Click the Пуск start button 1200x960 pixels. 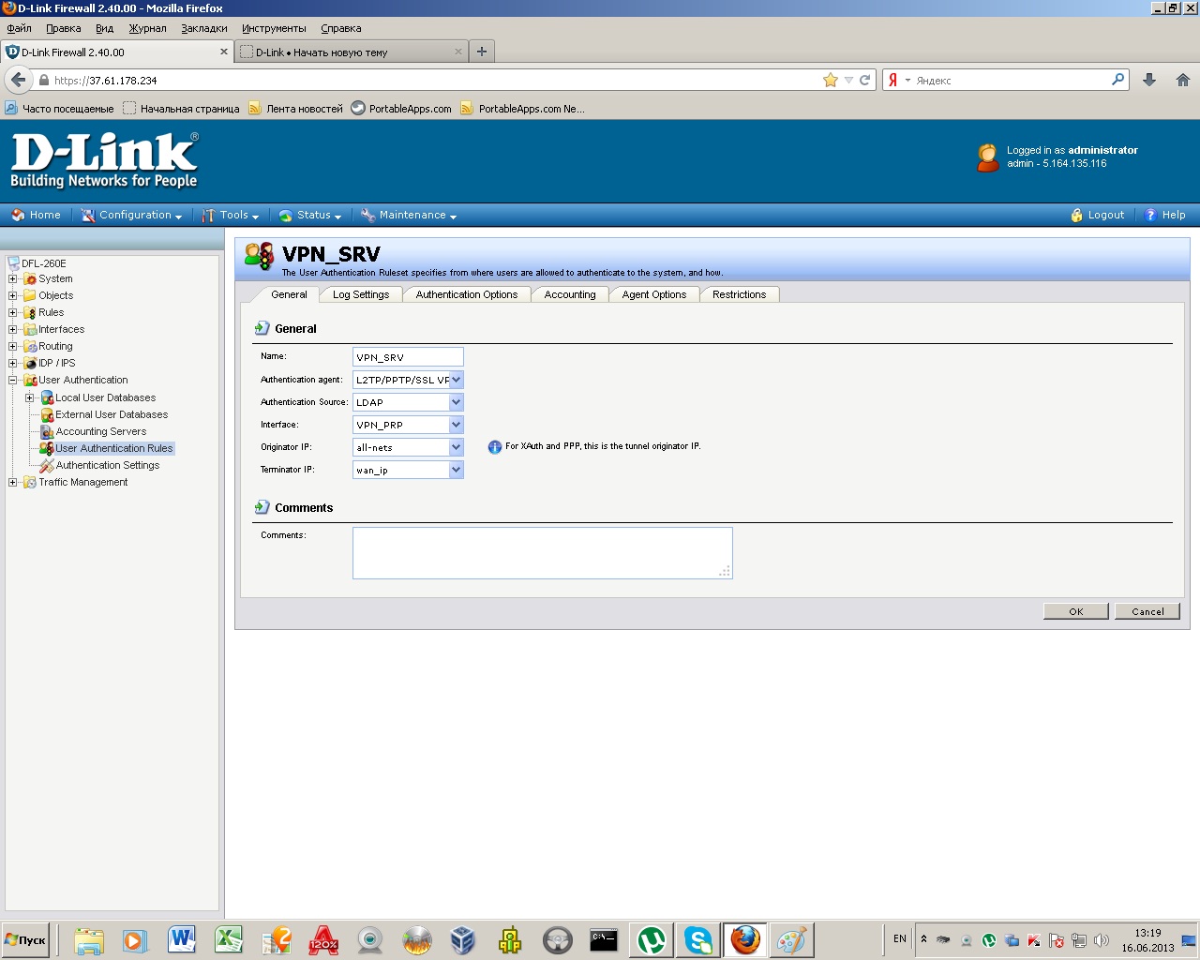25,939
